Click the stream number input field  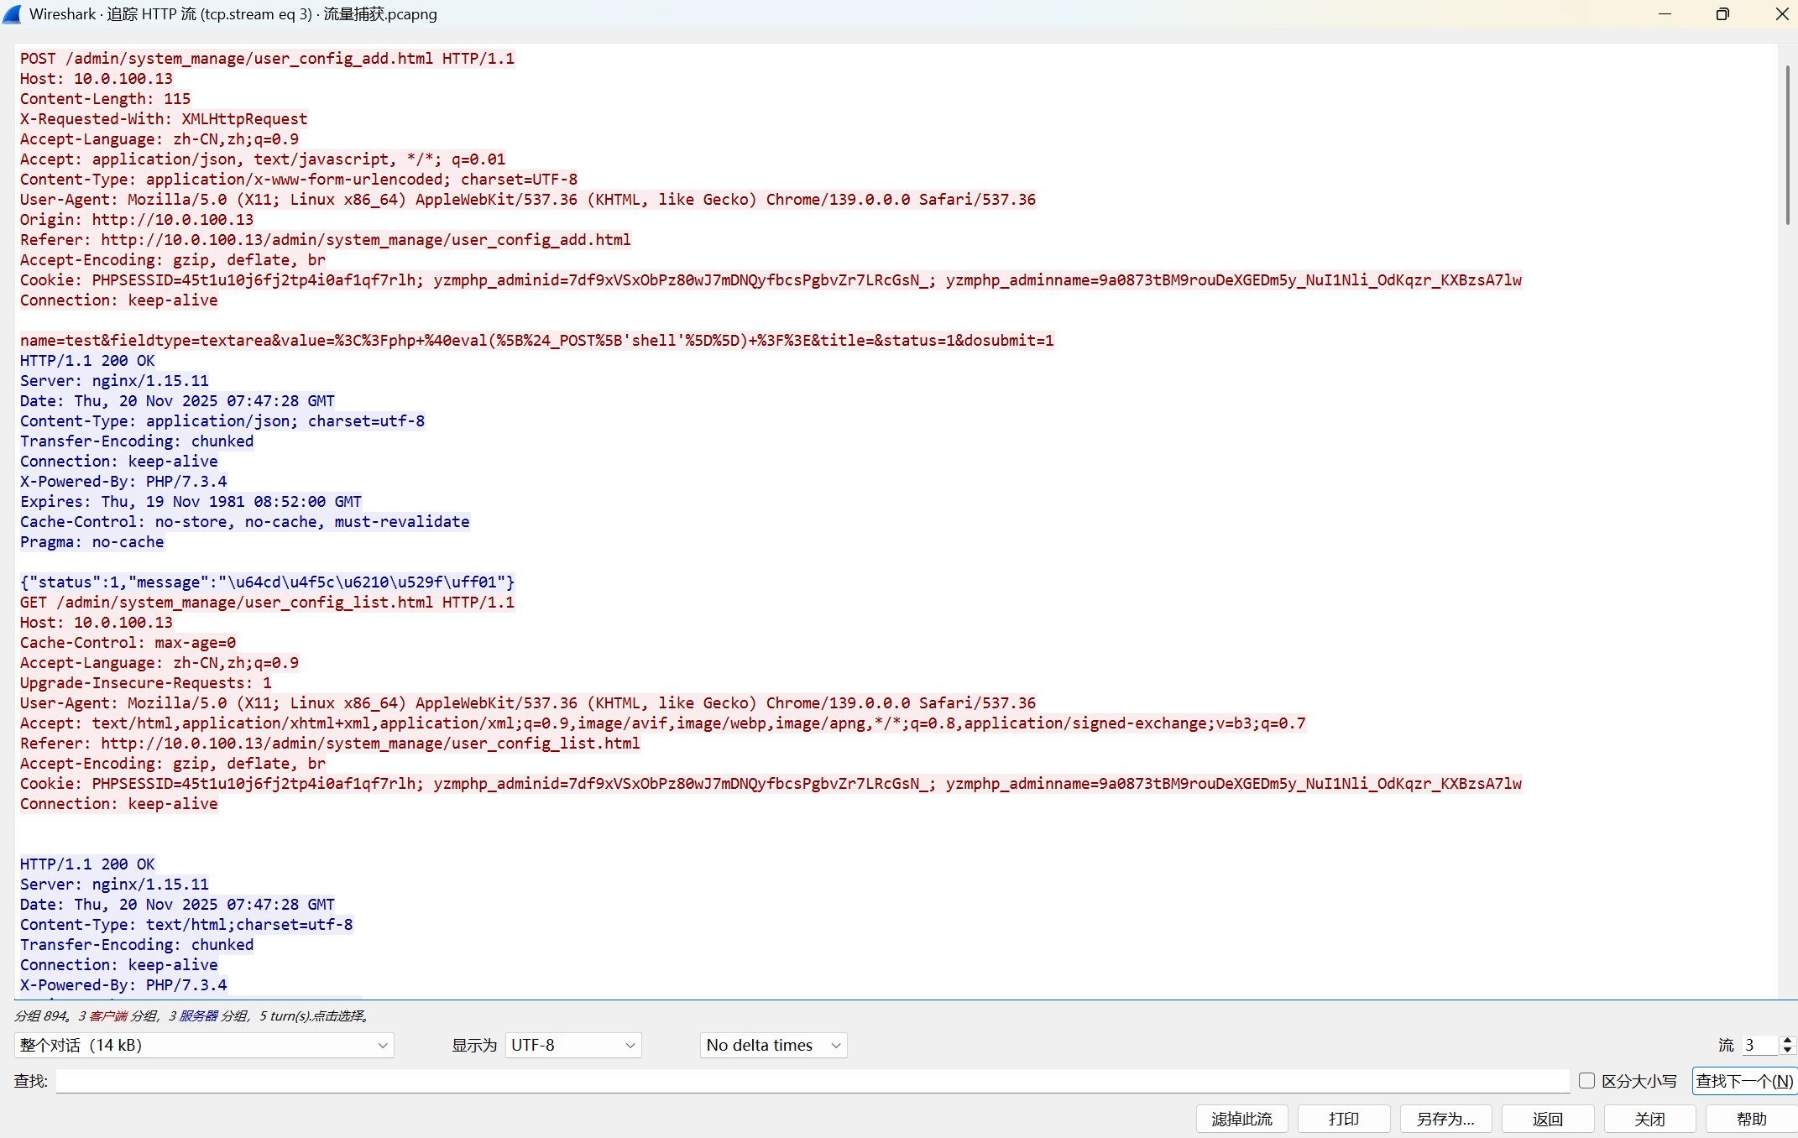[1759, 1045]
